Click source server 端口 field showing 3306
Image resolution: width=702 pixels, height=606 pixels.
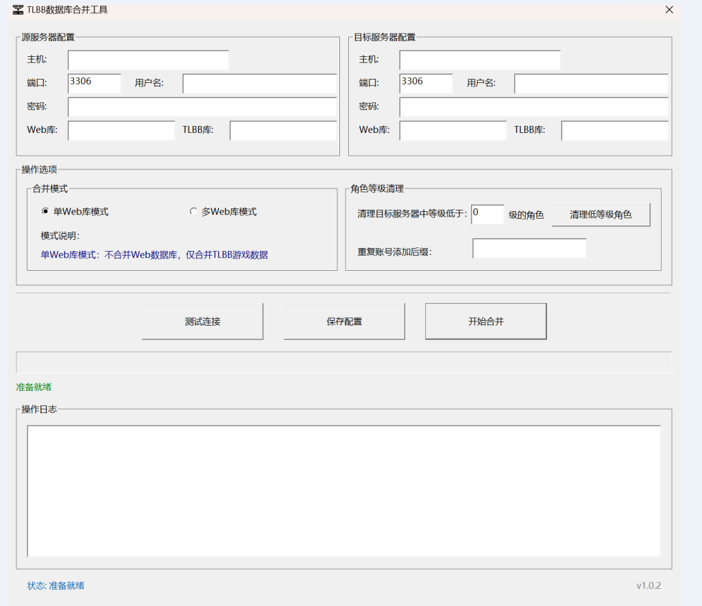pyautogui.click(x=94, y=83)
